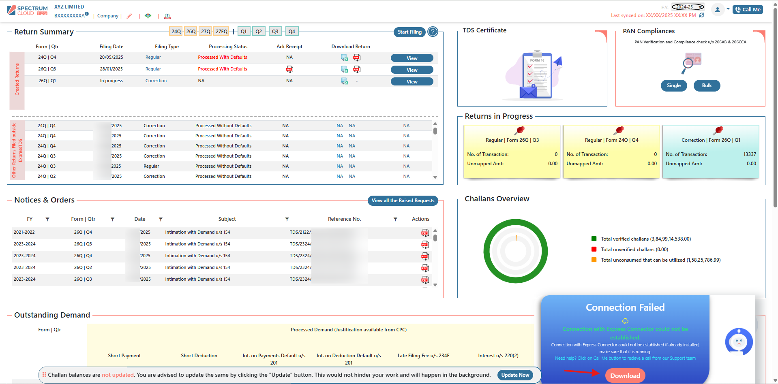This screenshot has width=778, height=384.
Task: Click the Start Filing button
Action: click(x=409, y=32)
